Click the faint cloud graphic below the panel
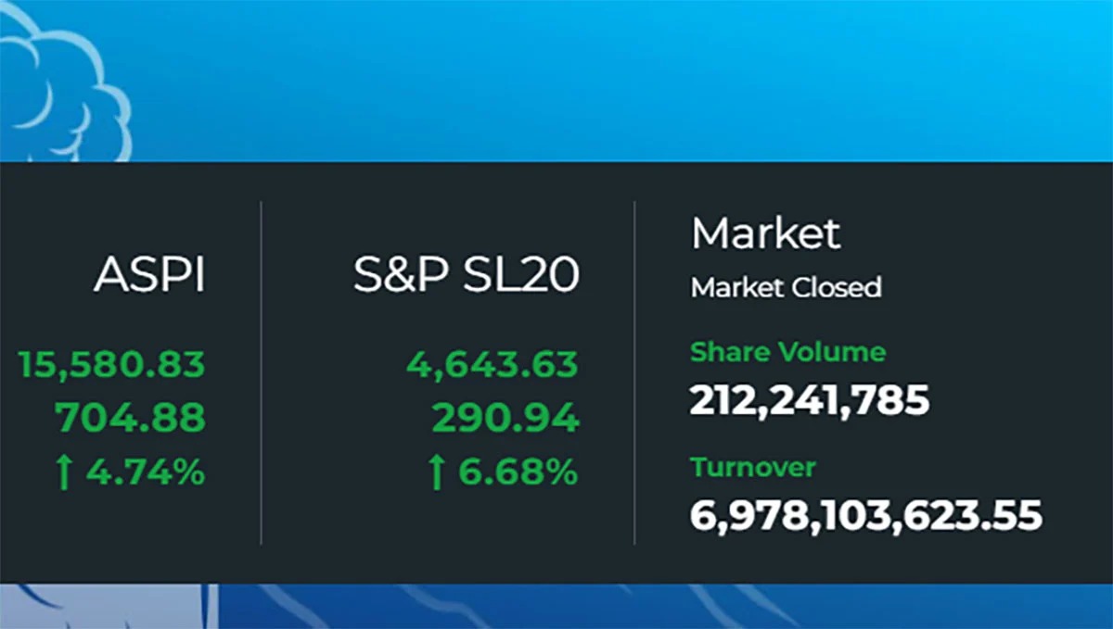The image size is (1113, 629). click(111, 607)
